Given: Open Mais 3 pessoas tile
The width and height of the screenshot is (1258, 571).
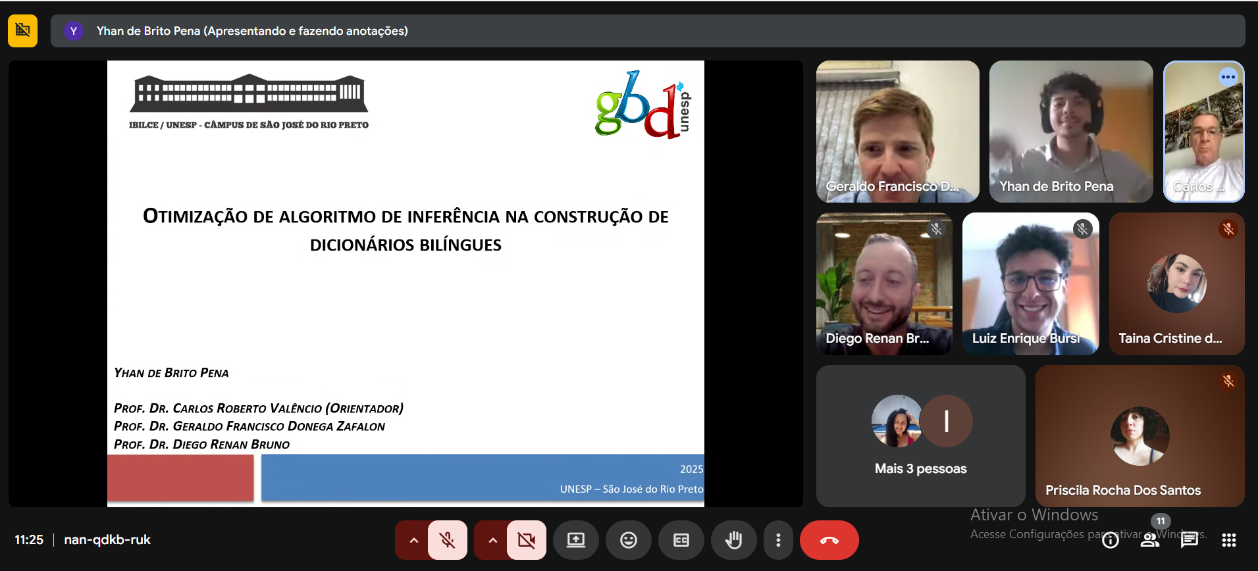Looking at the screenshot, I should [x=921, y=436].
